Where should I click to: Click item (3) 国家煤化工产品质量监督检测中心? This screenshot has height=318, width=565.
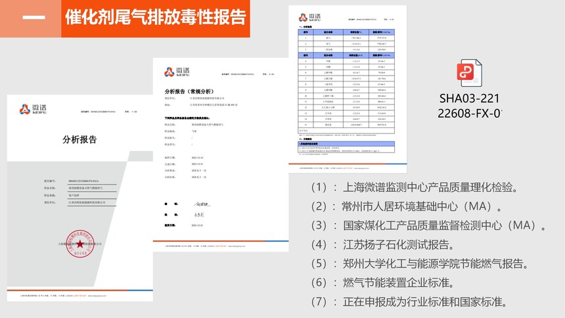428,226
